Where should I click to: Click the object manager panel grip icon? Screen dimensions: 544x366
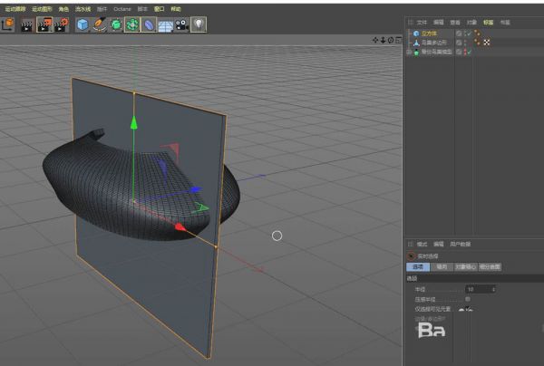point(411,22)
